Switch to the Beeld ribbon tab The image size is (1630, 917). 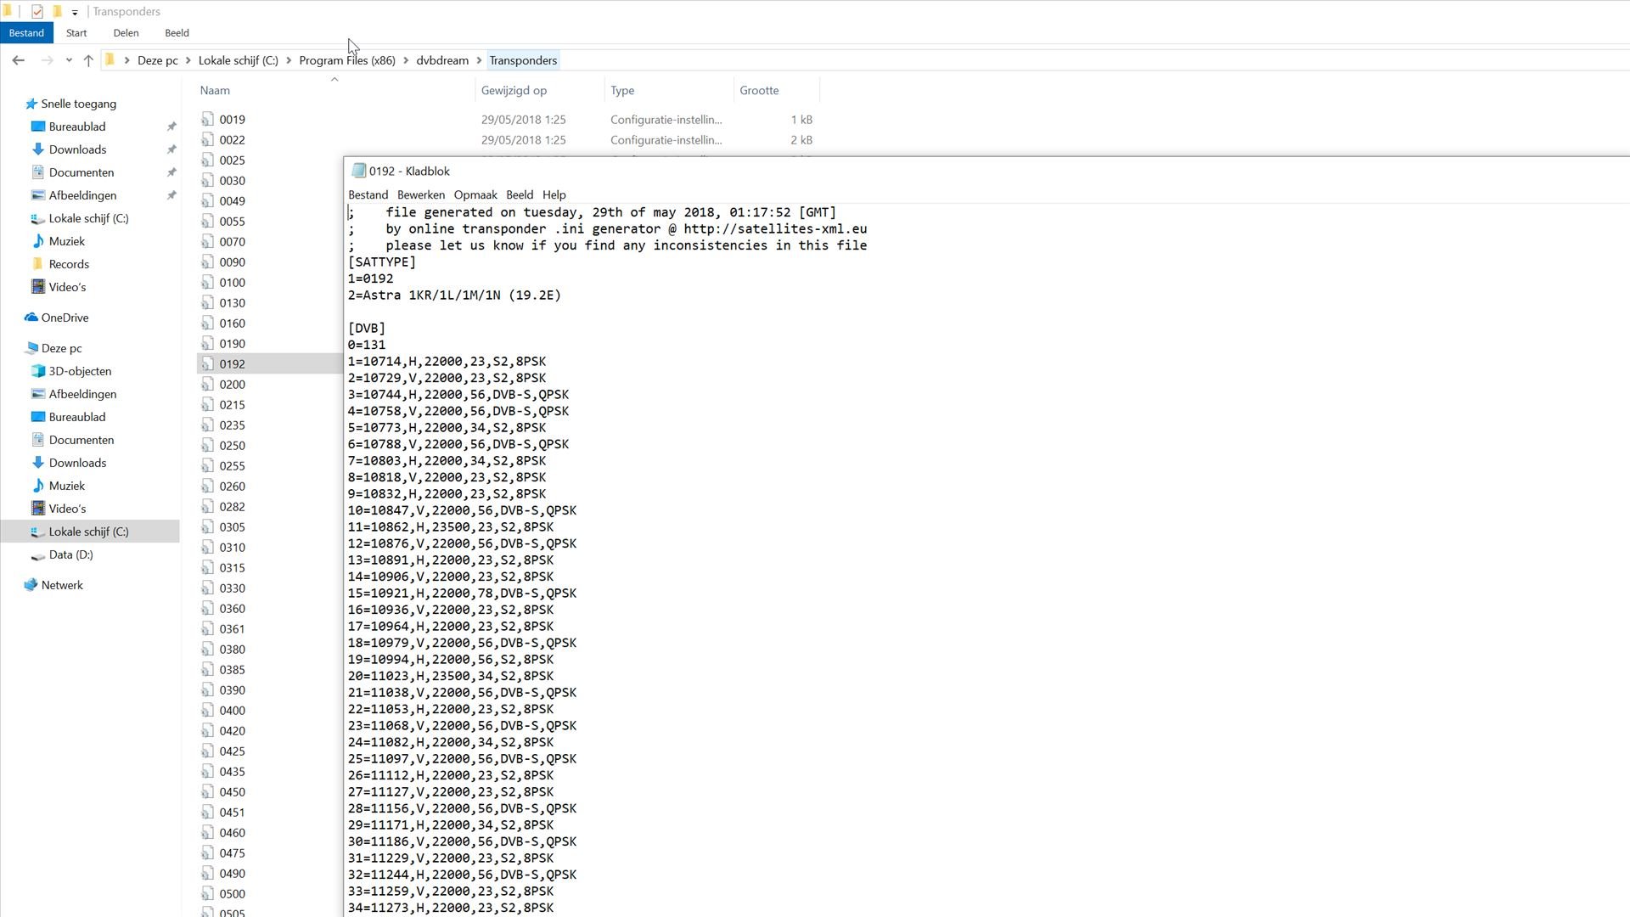(x=177, y=33)
